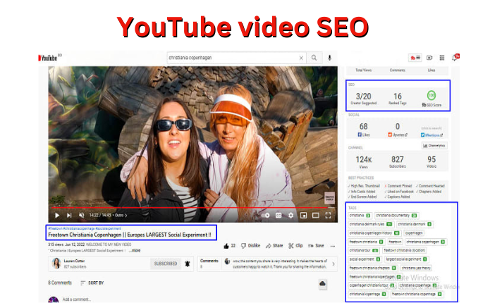Click the search magnifier button
The width and height of the screenshot is (502, 303).
coord(314,58)
